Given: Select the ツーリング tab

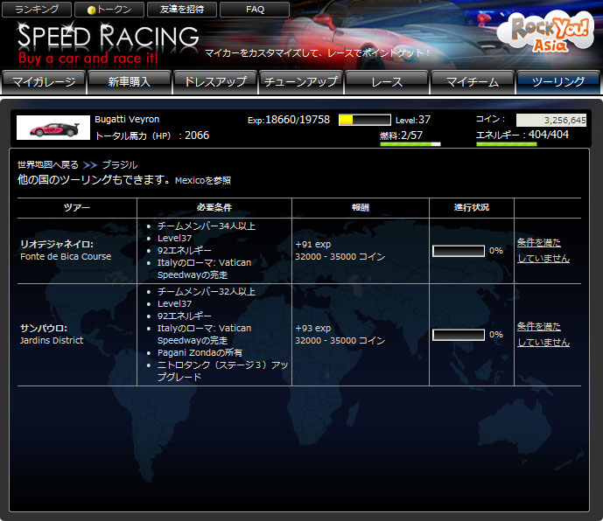Looking at the screenshot, I should point(558,82).
